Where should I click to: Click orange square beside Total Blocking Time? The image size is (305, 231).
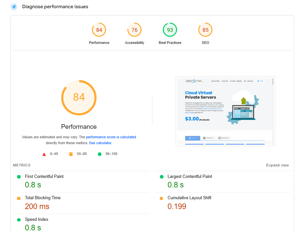tap(19, 198)
